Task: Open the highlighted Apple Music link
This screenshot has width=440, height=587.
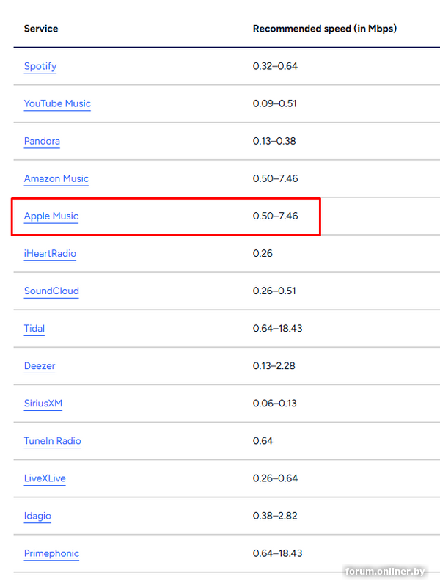Action: pos(51,216)
